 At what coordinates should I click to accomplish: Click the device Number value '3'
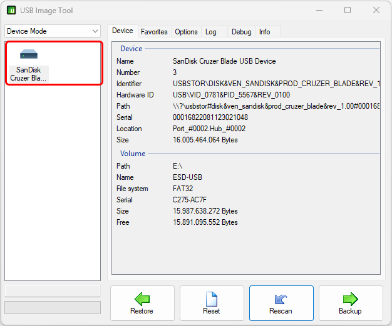coord(175,72)
